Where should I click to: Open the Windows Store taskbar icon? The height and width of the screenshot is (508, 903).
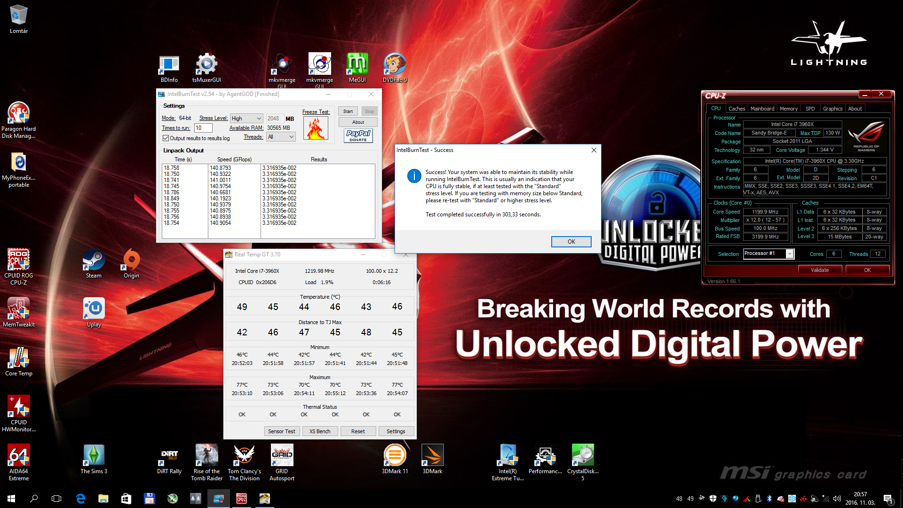pyautogui.click(x=126, y=499)
